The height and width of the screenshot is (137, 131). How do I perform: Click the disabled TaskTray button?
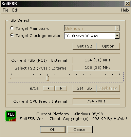tap(108, 88)
